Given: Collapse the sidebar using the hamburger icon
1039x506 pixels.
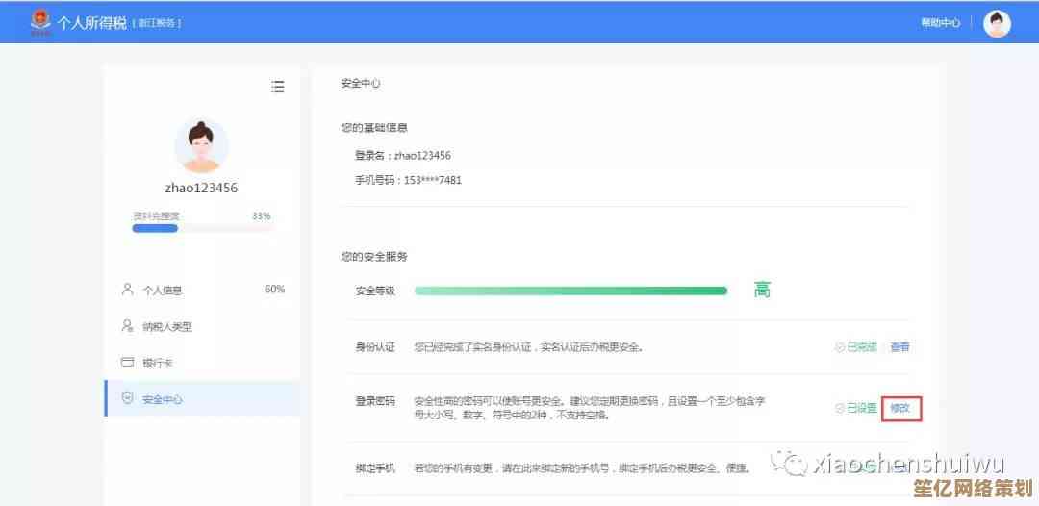Looking at the screenshot, I should 277,87.
